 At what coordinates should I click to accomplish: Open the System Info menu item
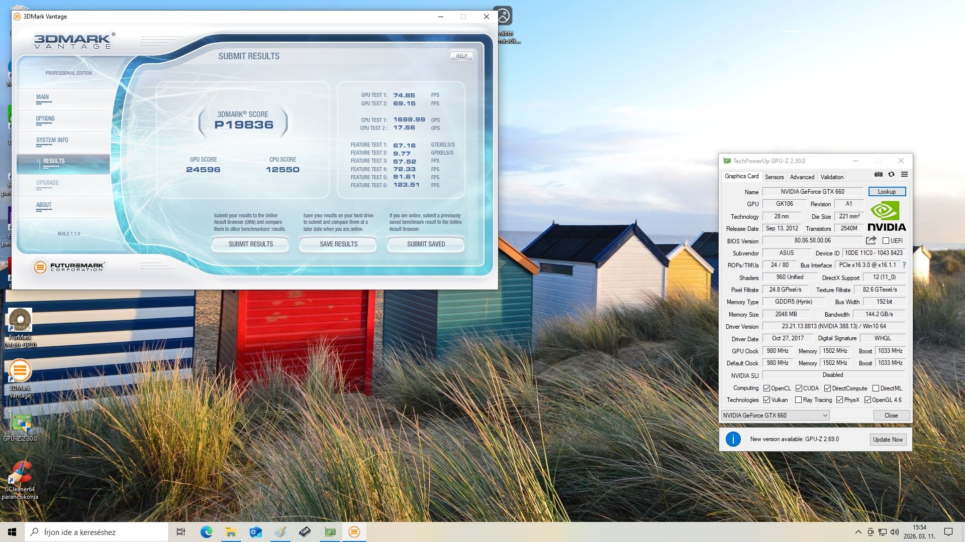[x=52, y=141]
